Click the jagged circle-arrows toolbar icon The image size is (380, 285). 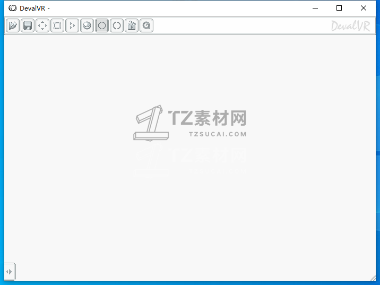pos(117,25)
